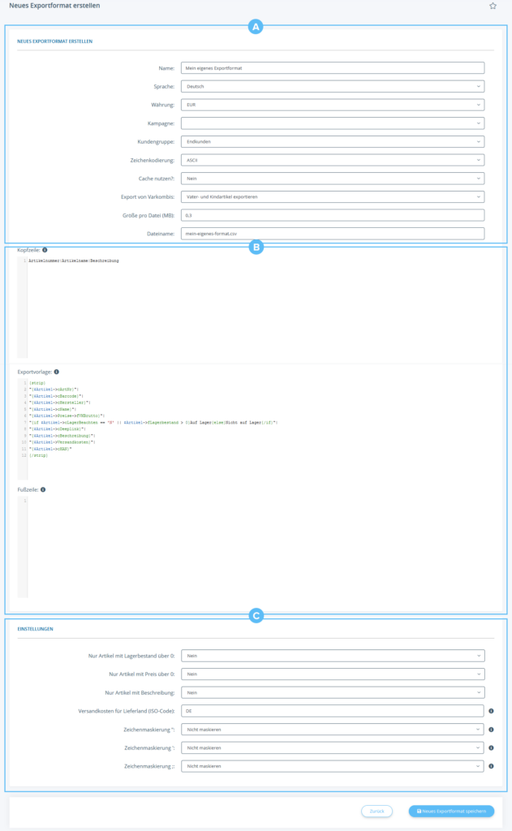The width and height of the screenshot is (512, 831).
Task: Open the Sprache dropdown
Action: [x=333, y=86]
